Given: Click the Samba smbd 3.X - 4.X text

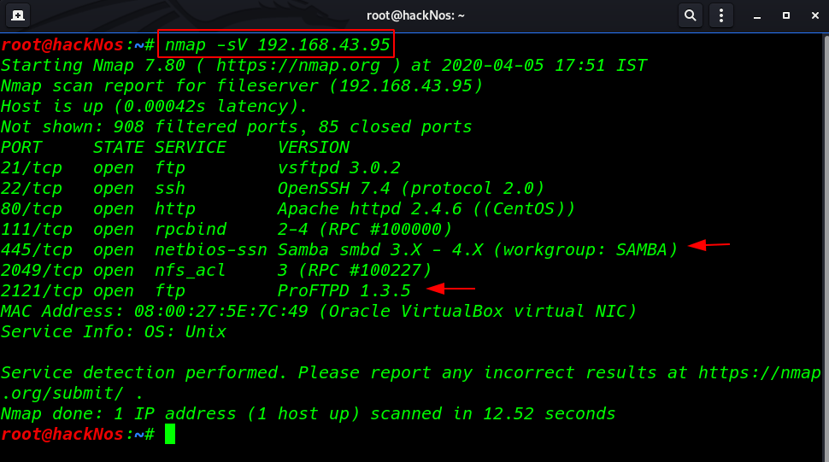Looking at the screenshot, I should pyautogui.click(x=380, y=250).
